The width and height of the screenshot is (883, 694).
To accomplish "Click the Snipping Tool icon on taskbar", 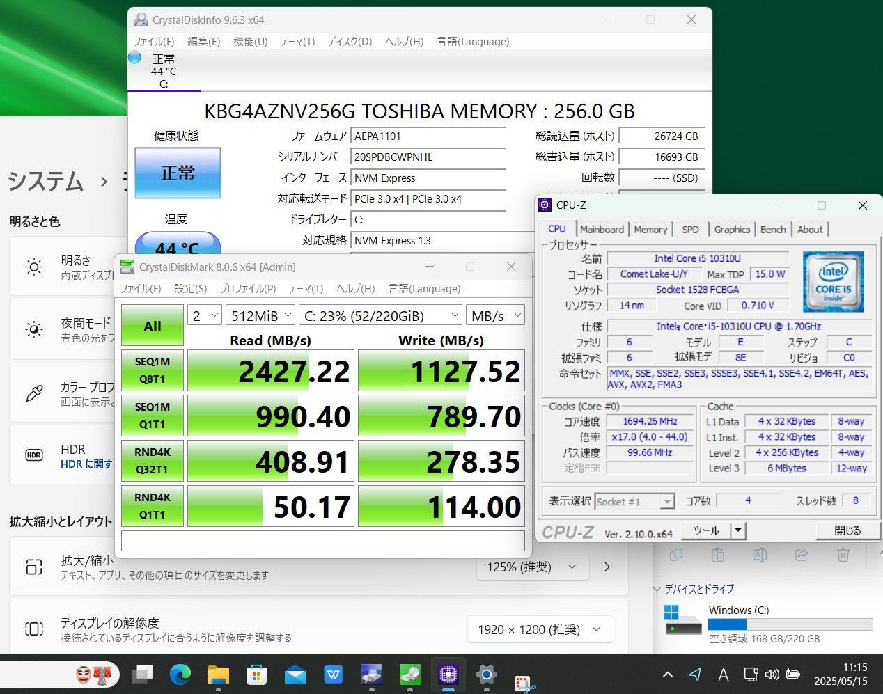I will (x=524, y=682).
